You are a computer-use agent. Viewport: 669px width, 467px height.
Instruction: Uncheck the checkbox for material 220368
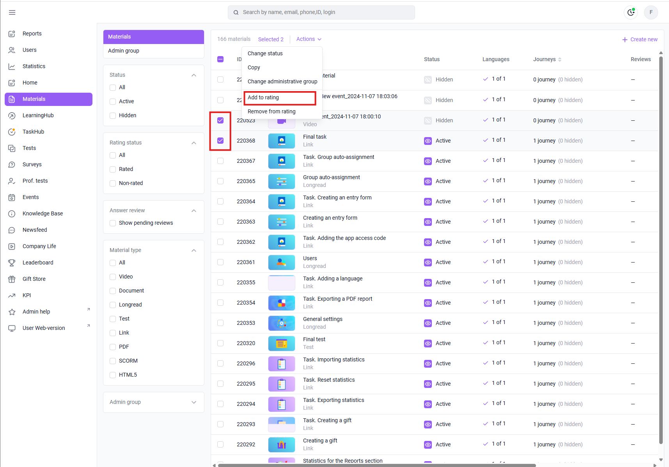pos(220,141)
